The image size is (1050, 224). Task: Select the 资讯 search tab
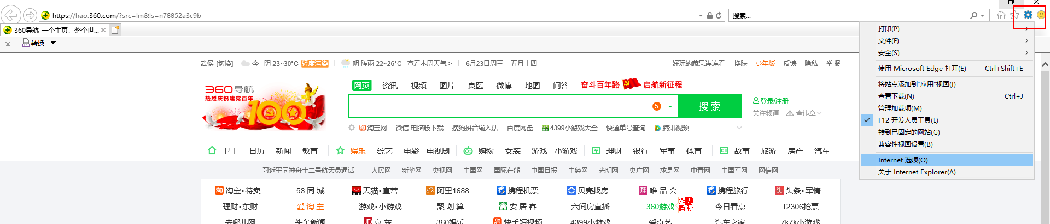click(390, 86)
